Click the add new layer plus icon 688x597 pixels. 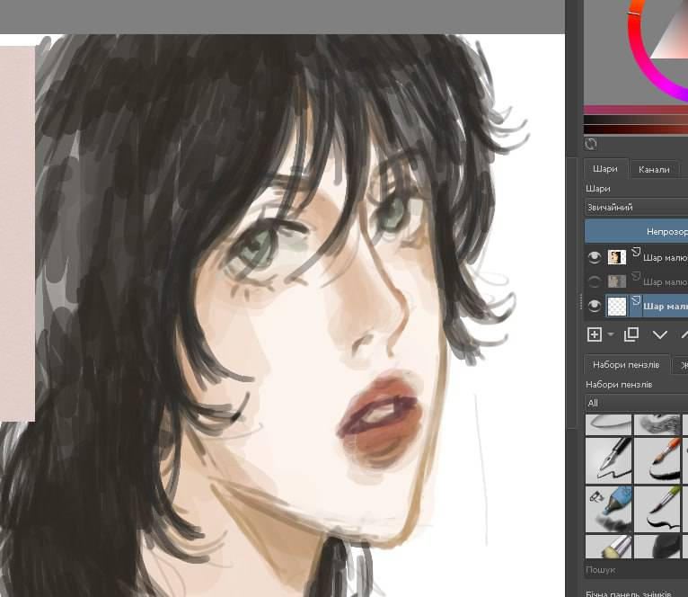tap(594, 334)
